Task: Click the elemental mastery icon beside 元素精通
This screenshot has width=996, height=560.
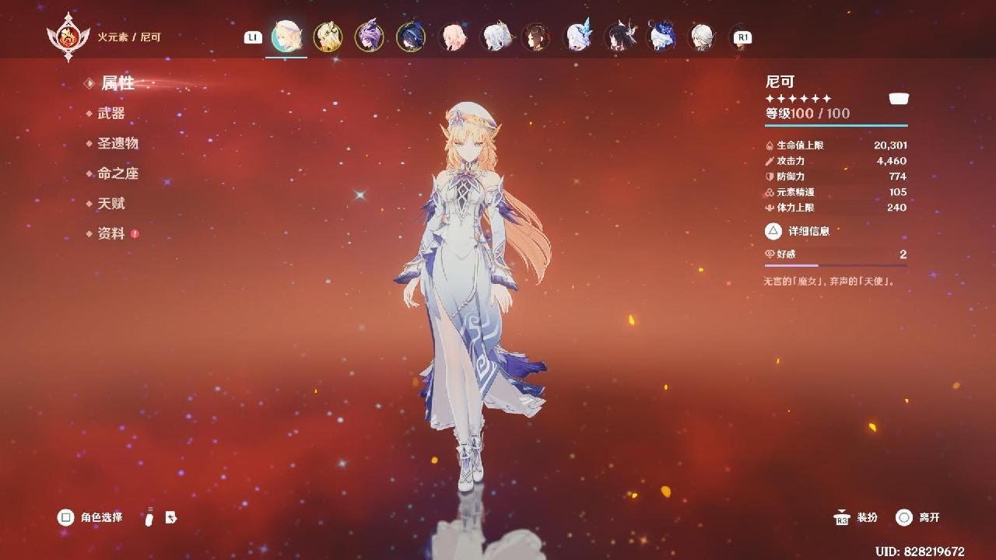Action: tap(770, 192)
